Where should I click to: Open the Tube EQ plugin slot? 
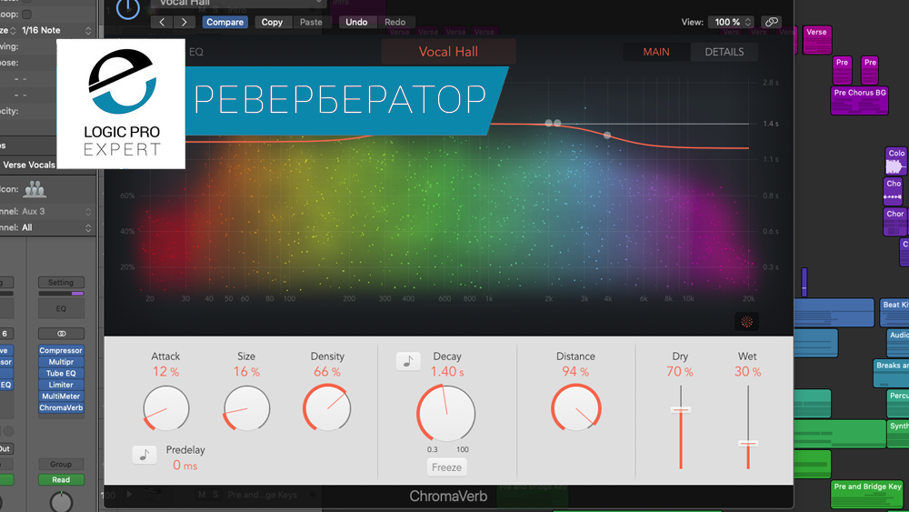tap(61, 374)
